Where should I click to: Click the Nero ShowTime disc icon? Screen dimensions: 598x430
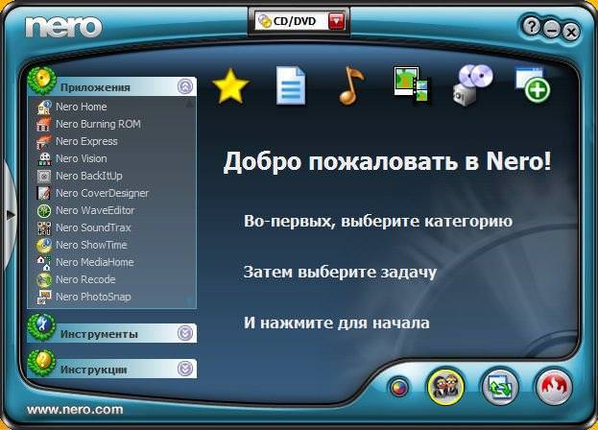click(x=44, y=245)
